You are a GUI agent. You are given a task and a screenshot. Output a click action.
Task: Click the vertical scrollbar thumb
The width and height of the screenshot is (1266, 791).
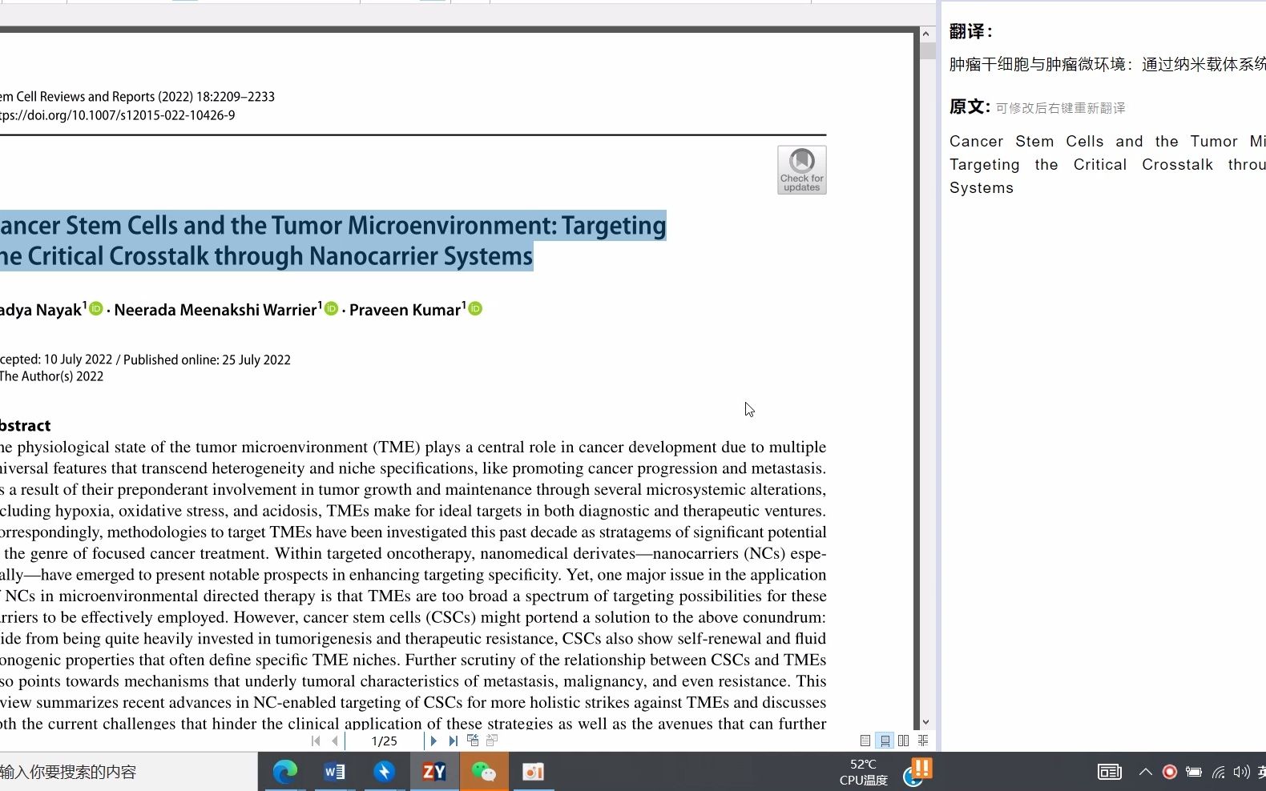927,51
